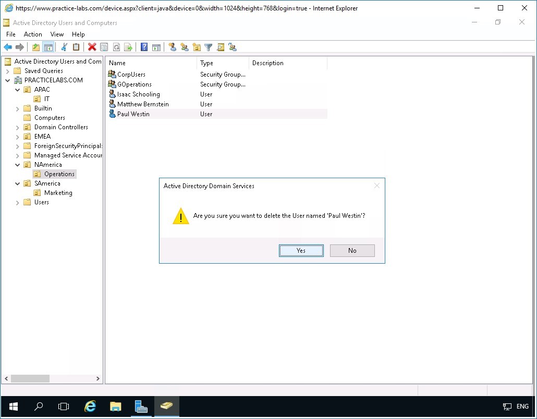This screenshot has height=419, width=537.
Task: Confirm deletion by clicking Yes
Action: point(301,251)
